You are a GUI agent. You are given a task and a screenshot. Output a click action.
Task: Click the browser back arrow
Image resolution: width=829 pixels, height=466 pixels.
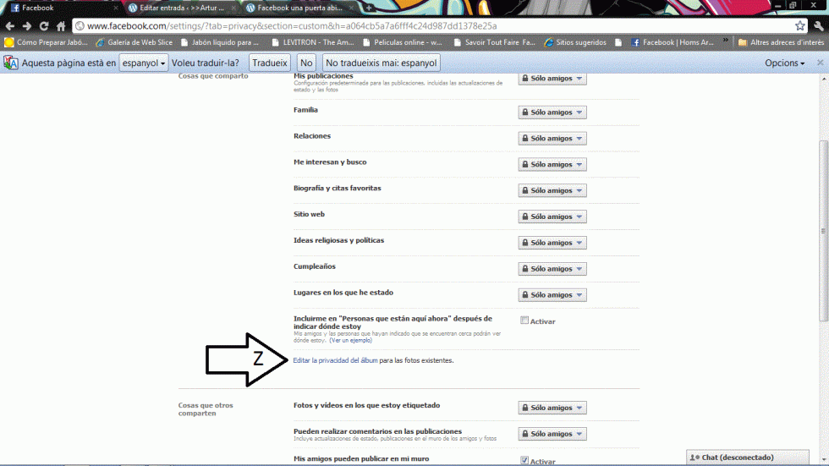click(x=9, y=26)
